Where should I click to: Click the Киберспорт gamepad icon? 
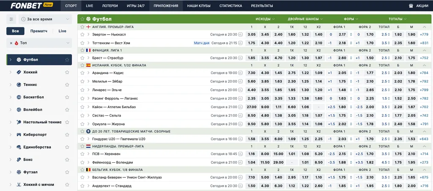(x=19, y=135)
